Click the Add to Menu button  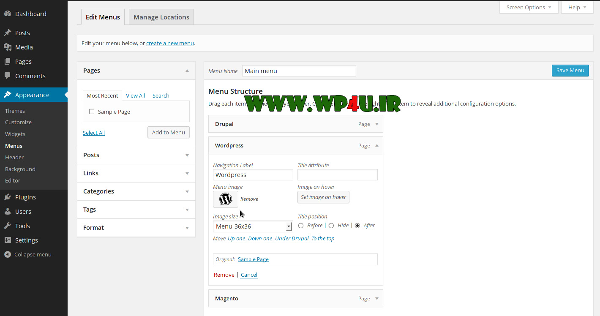pos(169,132)
